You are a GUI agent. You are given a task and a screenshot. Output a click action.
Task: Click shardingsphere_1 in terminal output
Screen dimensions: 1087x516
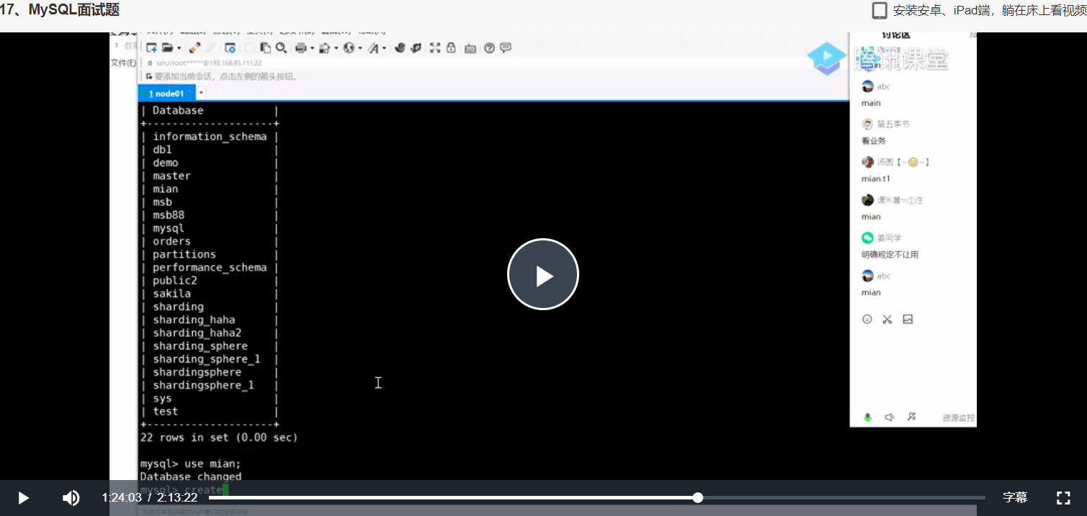[203, 385]
